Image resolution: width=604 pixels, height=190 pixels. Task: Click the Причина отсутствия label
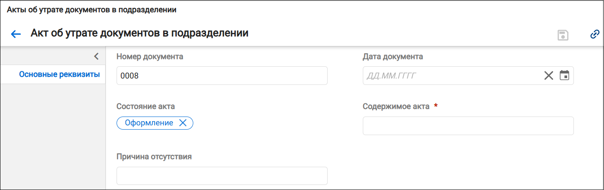pyautogui.click(x=154, y=157)
